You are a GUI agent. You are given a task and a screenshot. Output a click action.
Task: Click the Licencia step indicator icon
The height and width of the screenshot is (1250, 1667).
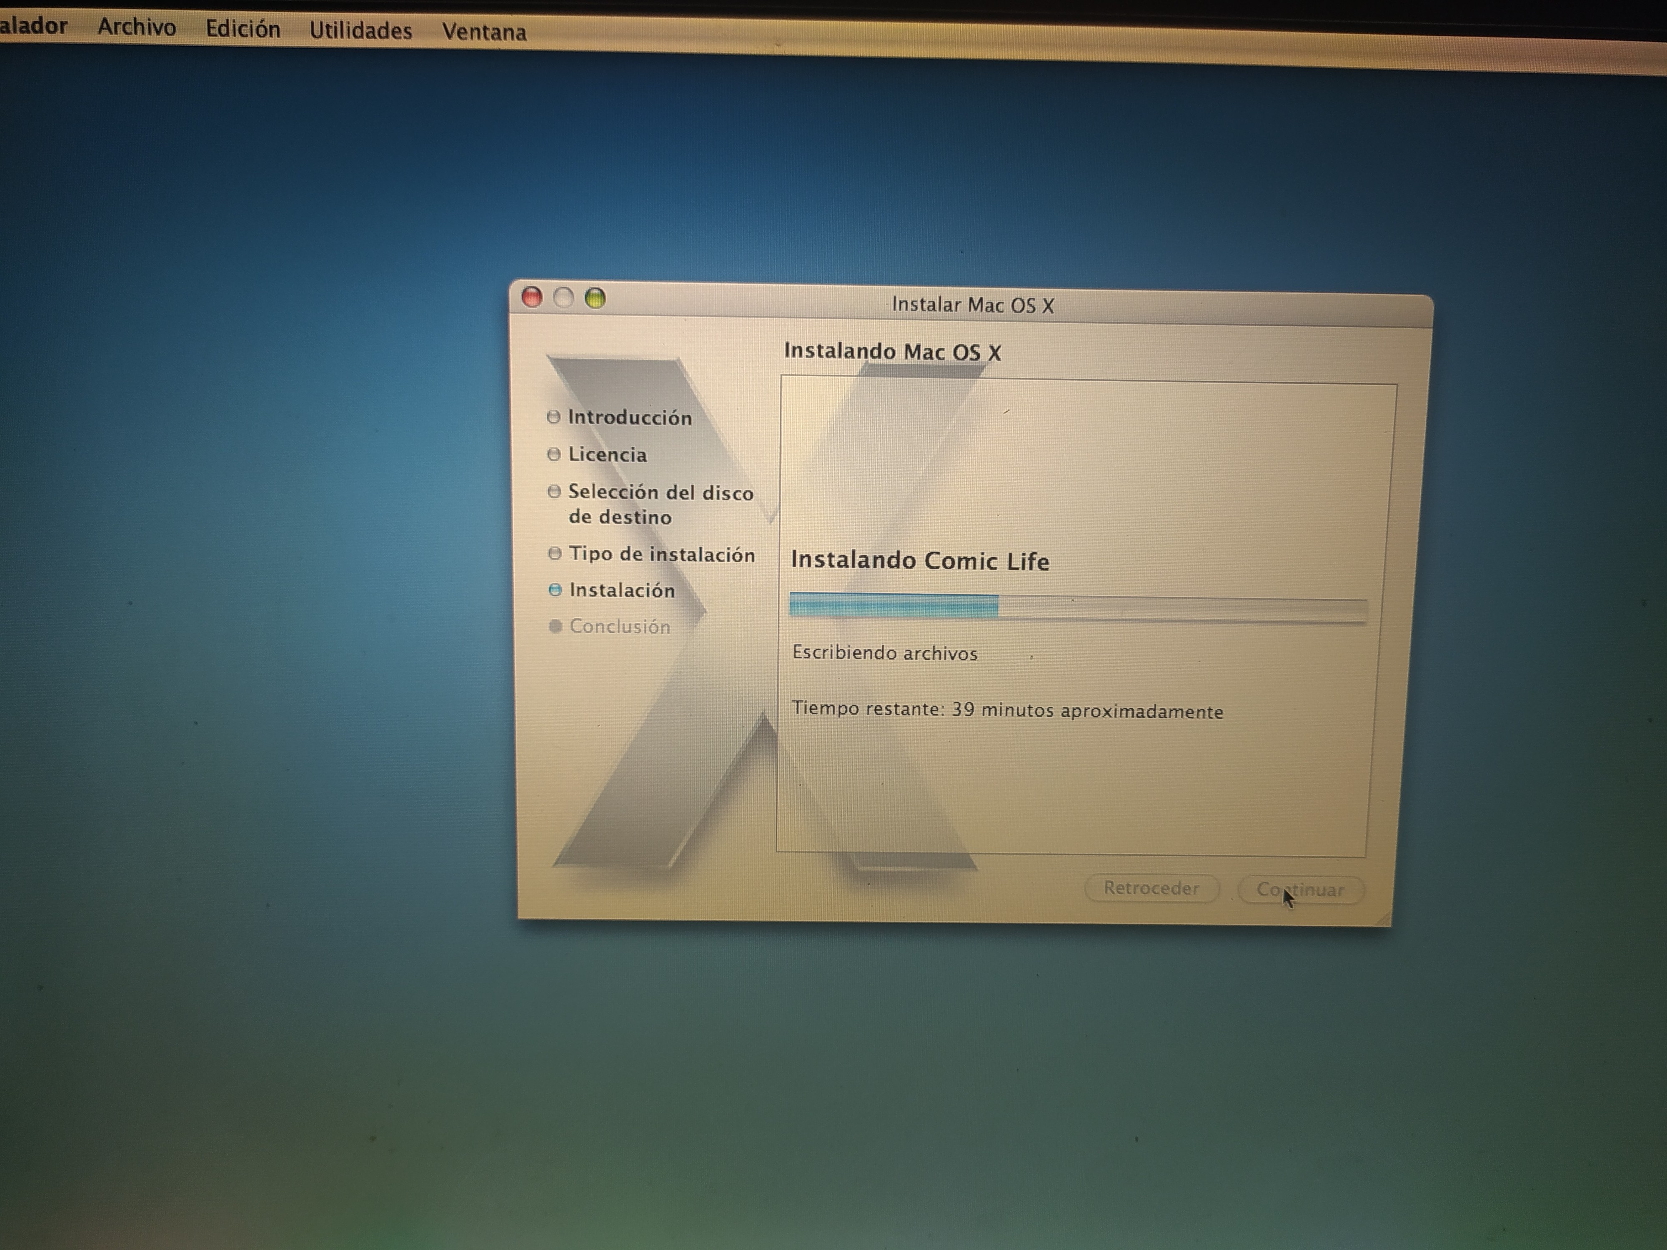point(556,454)
